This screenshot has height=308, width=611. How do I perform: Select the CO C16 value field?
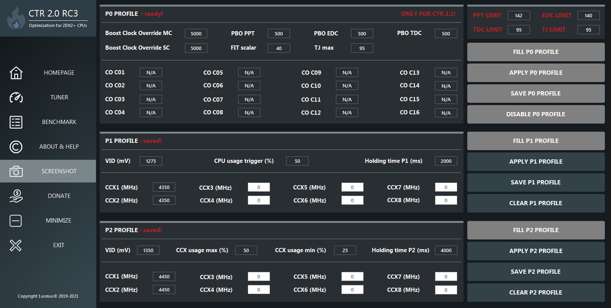click(446, 113)
